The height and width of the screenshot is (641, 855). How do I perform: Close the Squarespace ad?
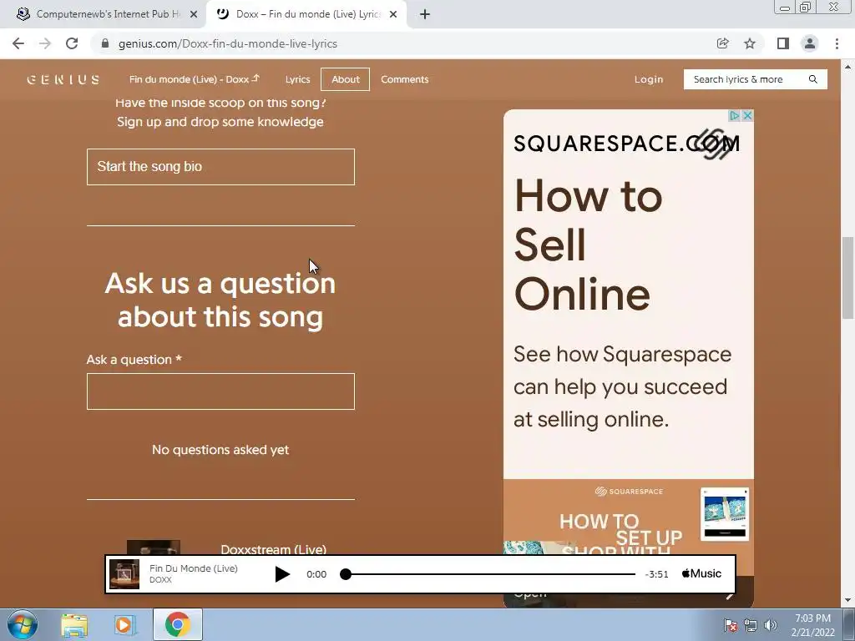[x=747, y=115]
